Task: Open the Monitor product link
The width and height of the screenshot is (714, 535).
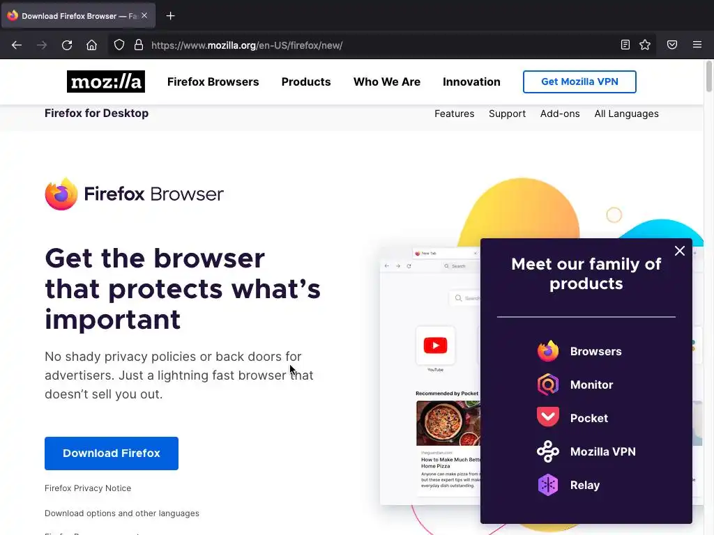Action: point(591,385)
